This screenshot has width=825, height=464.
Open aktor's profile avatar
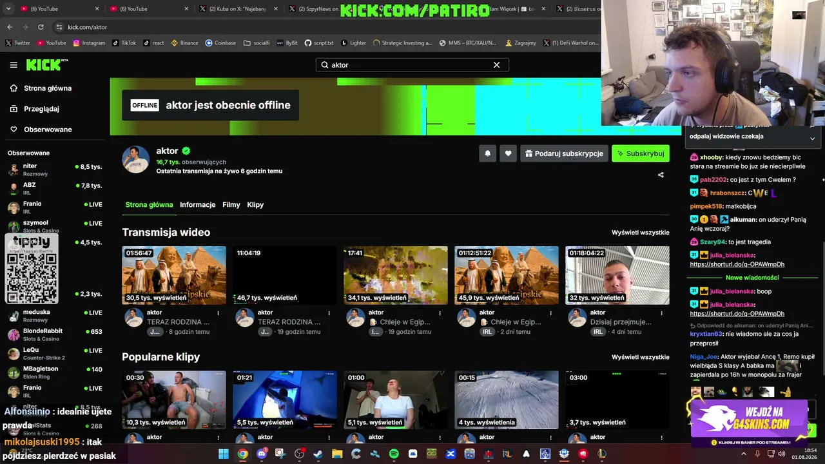point(135,159)
